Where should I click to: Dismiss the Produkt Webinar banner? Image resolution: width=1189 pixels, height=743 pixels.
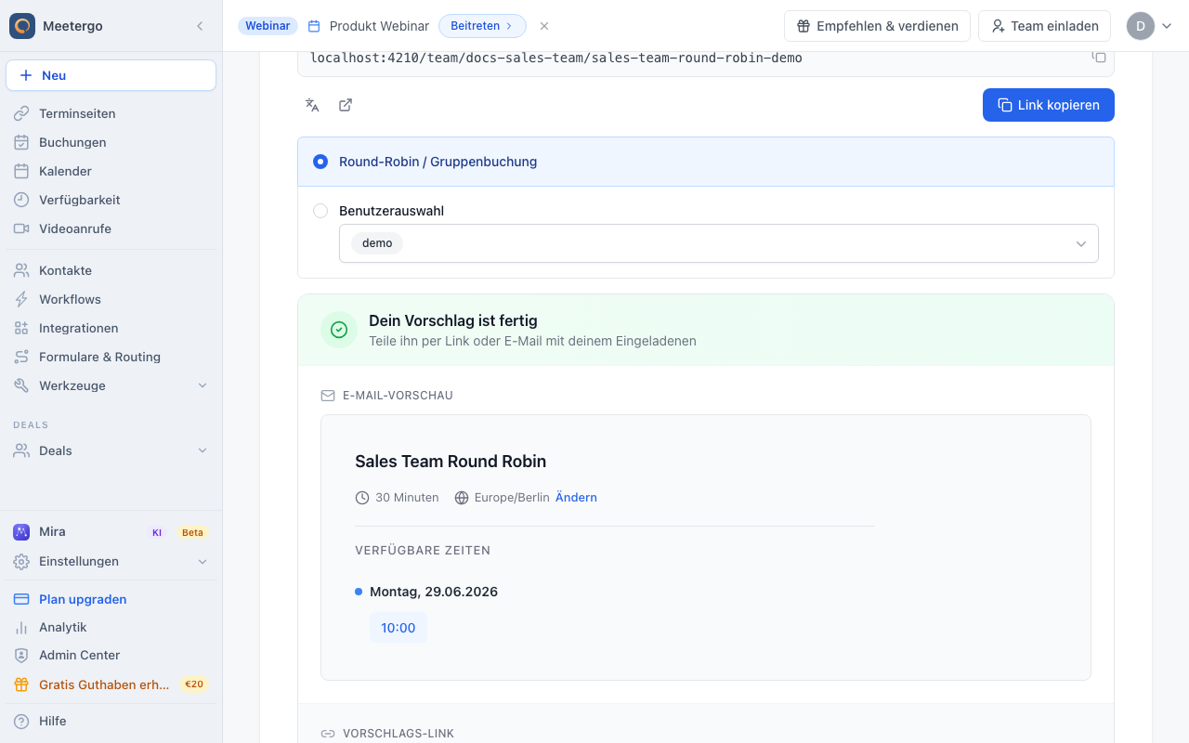(x=544, y=26)
